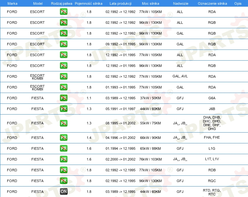This screenshot has width=248, height=197.
Task: Click the petrol icon in the Escort Kombi GAL, AVL row
Action: click(x=63, y=76)
